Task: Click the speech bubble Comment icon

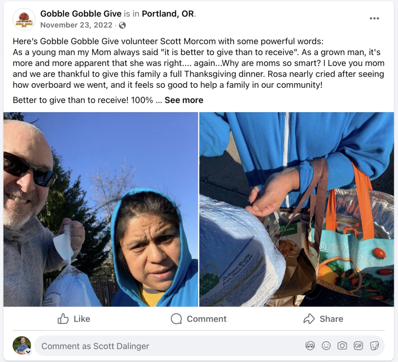Action: click(x=176, y=319)
